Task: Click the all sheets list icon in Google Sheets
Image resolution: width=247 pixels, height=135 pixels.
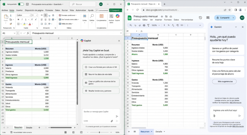Action: tap(135, 131)
